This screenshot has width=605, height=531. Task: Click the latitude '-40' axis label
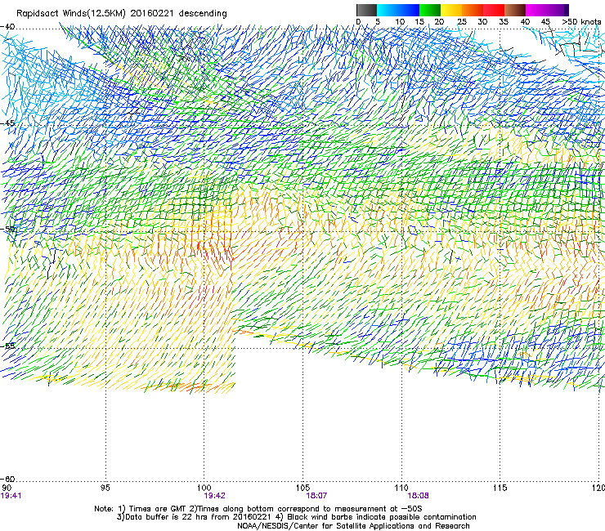pos(7,27)
